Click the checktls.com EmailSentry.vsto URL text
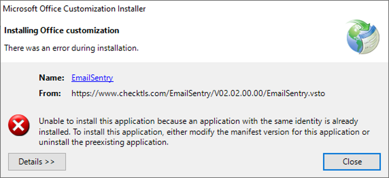This screenshot has height=178, width=389. tap(198, 94)
